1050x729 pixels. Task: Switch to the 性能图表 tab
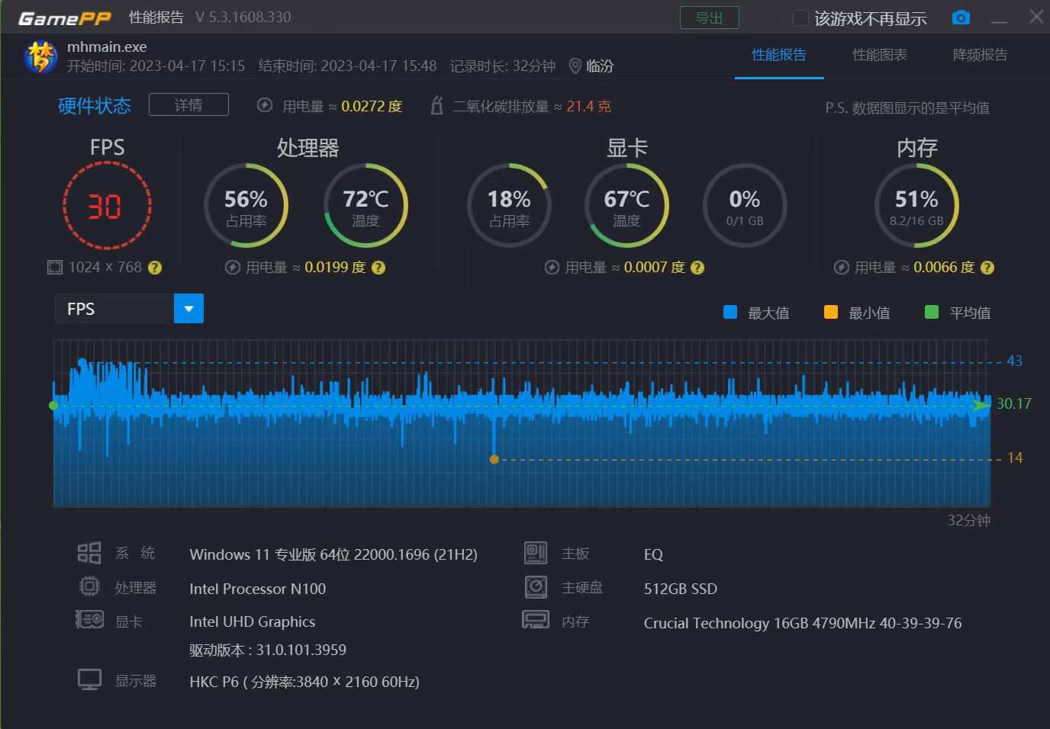(x=879, y=55)
